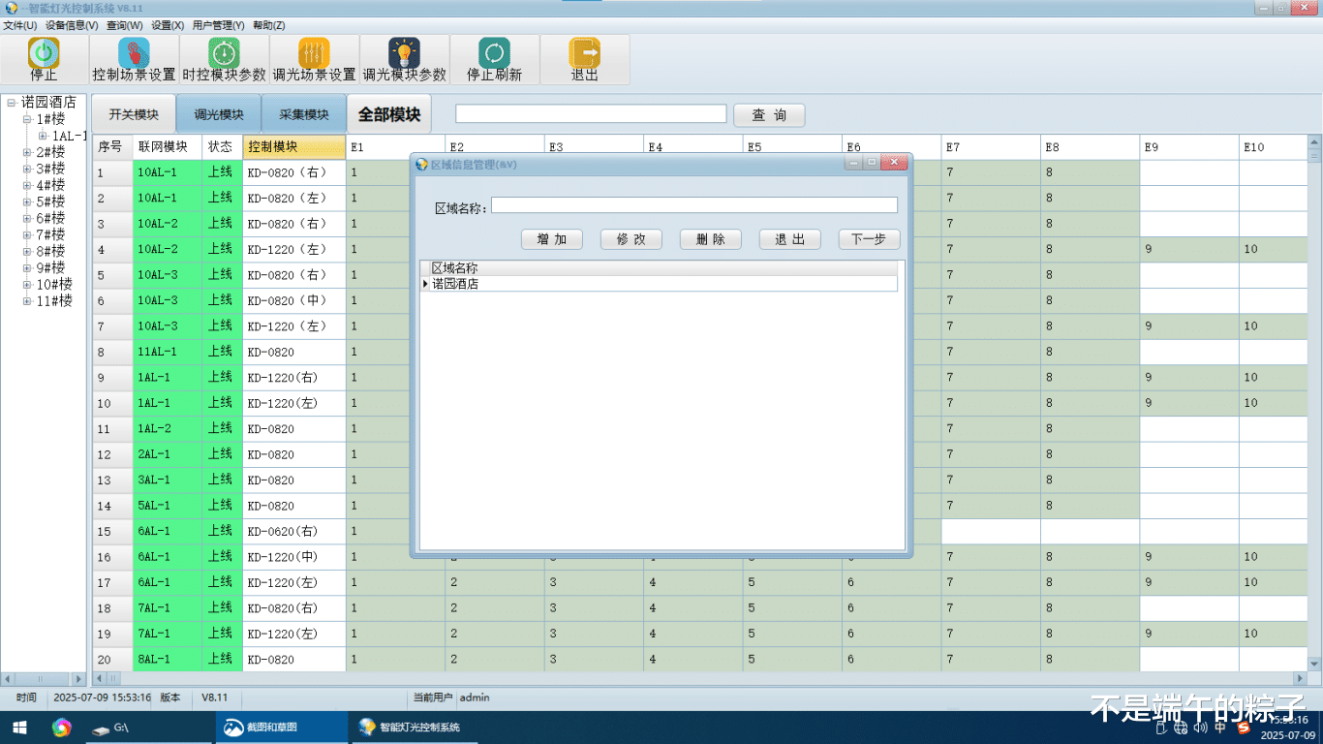The image size is (1323, 744).
Task: Click the 控制模块 column header
Action: pyautogui.click(x=293, y=147)
